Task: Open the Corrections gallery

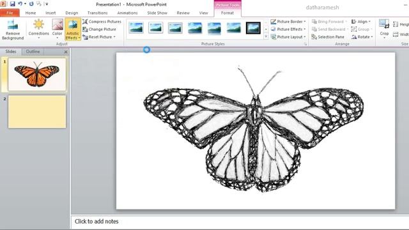Action: pos(38,29)
